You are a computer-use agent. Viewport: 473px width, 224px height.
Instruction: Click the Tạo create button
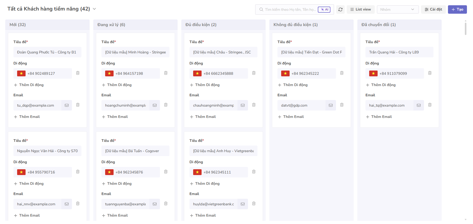click(457, 9)
